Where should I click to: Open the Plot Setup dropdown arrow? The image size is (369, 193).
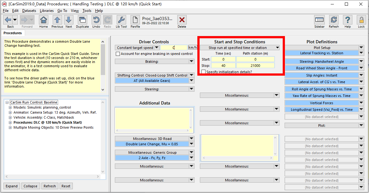tap(361, 48)
